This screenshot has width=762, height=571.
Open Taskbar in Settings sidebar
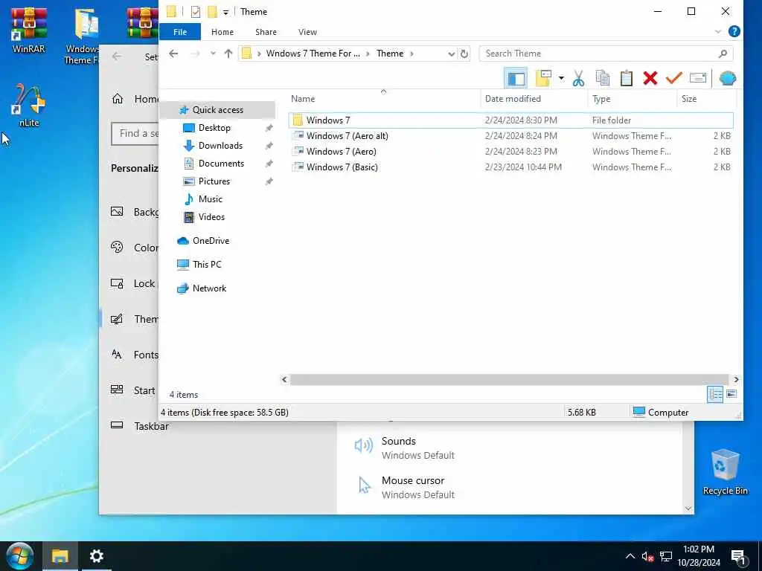[151, 426]
